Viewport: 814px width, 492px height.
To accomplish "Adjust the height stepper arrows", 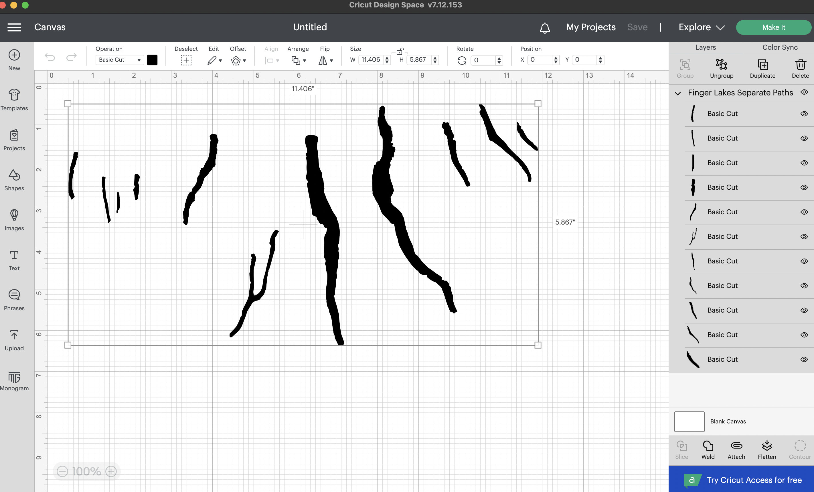I will click(x=435, y=60).
